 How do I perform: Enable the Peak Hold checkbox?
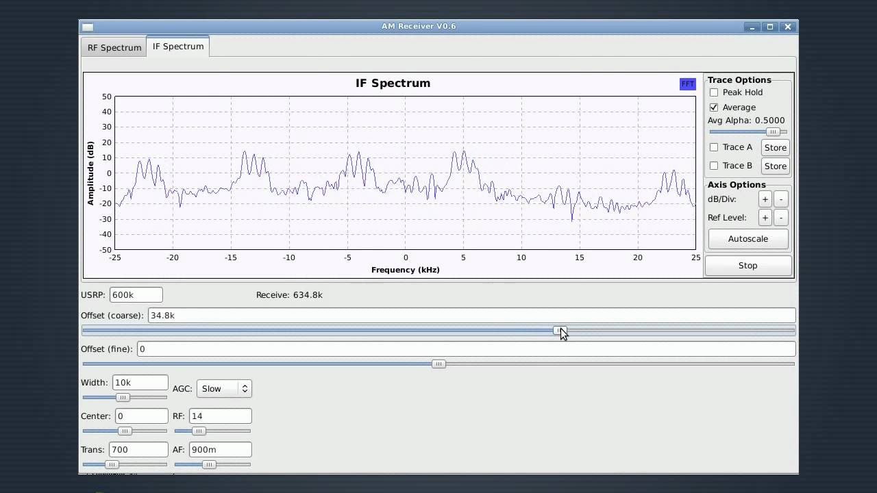[x=714, y=92]
